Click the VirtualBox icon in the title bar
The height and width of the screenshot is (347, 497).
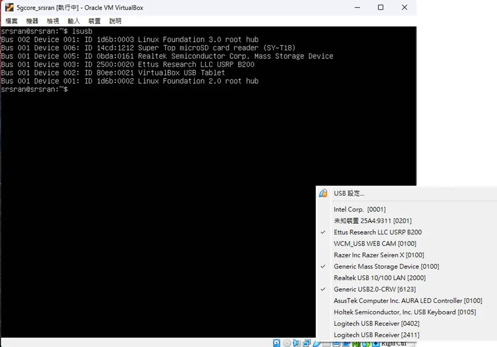[x=10, y=7]
